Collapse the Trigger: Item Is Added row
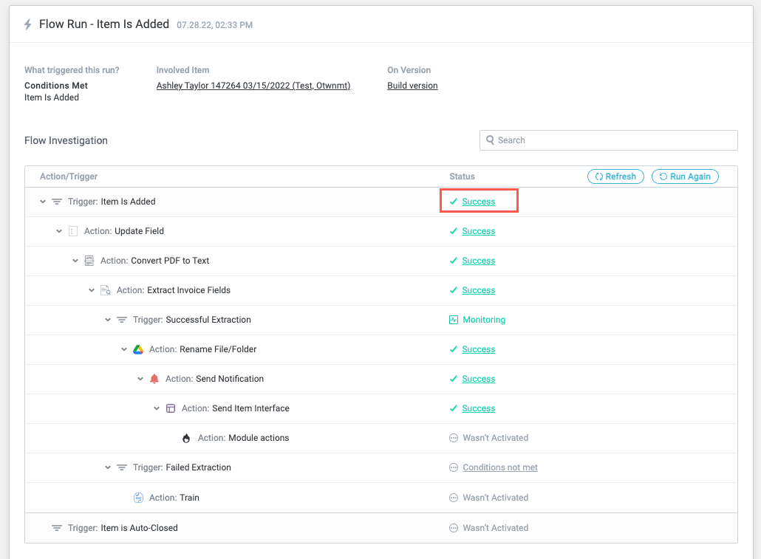 [43, 202]
